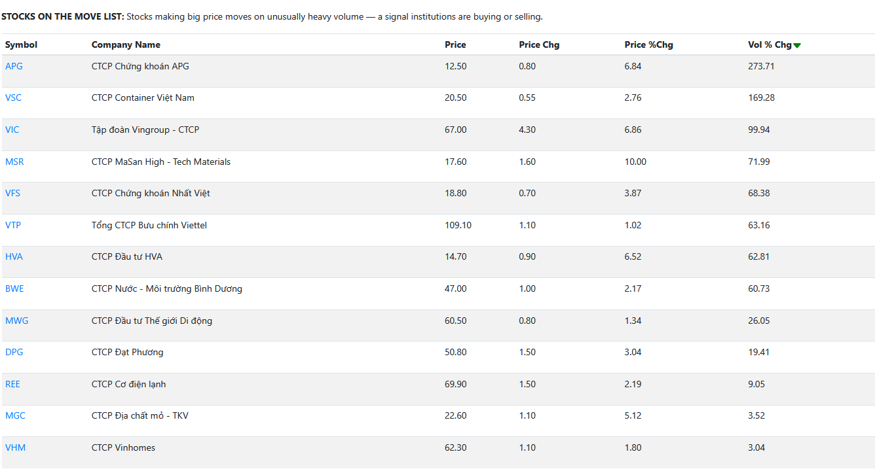Select CTCP Chứng khoán Nhất Việt cell

(151, 193)
